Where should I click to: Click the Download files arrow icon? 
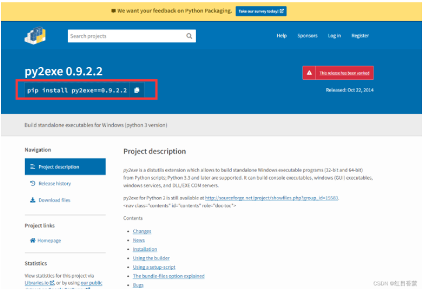coord(33,200)
